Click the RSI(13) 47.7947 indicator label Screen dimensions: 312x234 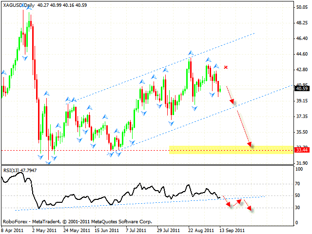point(21,171)
